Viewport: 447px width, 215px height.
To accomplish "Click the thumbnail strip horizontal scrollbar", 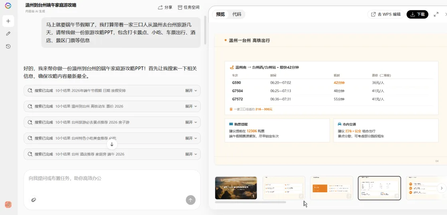I will coord(250,202).
